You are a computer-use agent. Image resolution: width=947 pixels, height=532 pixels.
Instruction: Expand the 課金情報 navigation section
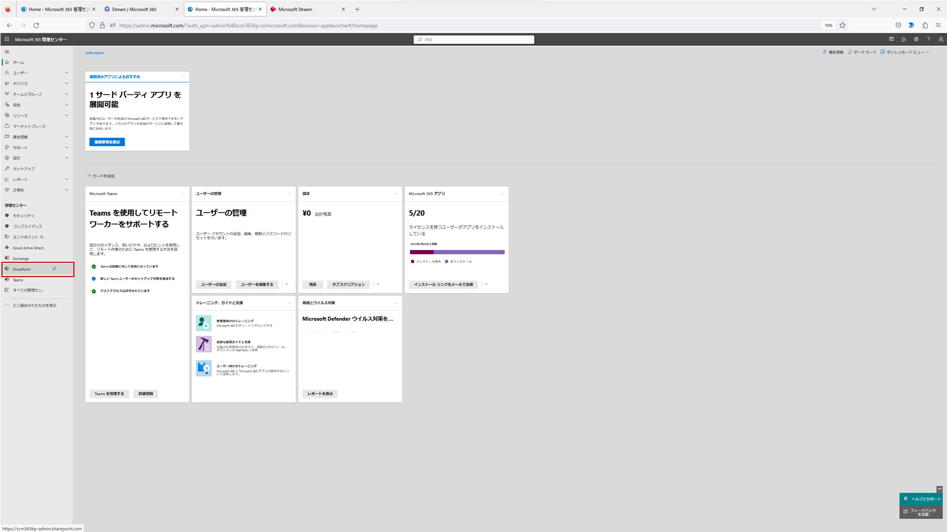(67, 137)
